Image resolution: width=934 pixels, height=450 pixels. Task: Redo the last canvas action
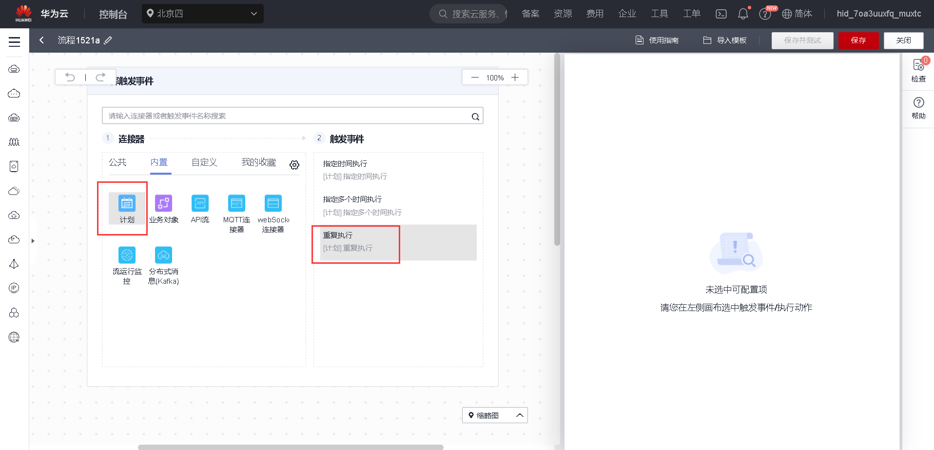point(100,77)
